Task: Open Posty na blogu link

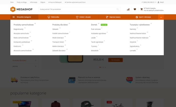Action: pyautogui.click(x=22, y=2)
